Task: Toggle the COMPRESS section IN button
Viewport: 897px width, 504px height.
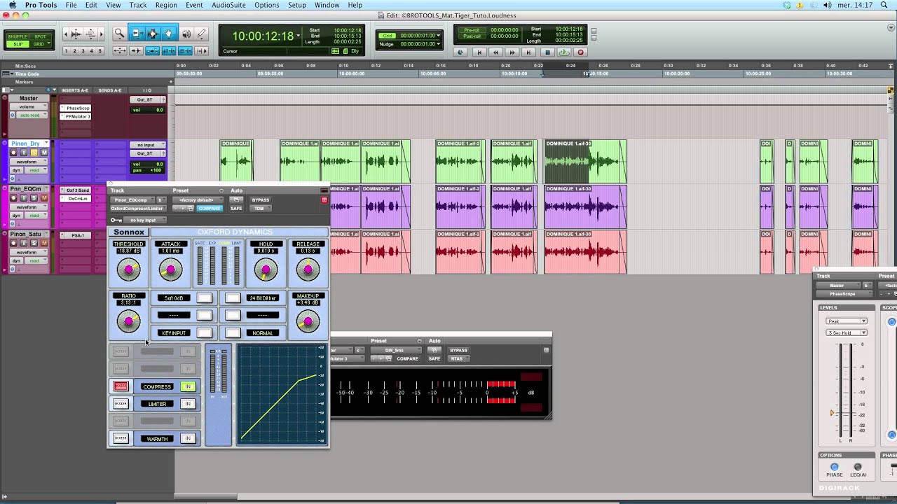Action: click(x=187, y=386)
